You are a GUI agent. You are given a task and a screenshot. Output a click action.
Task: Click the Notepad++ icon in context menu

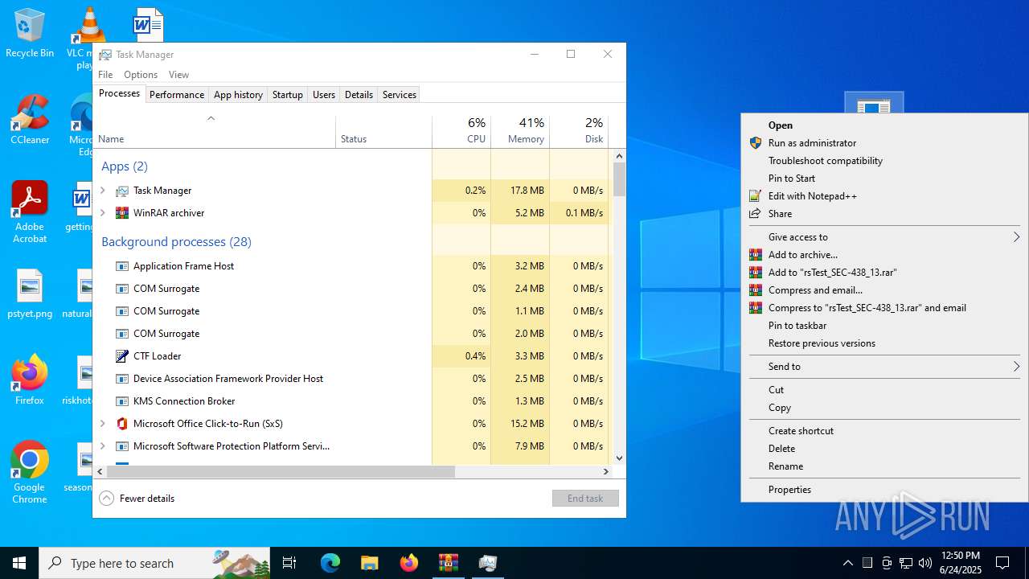(x=755, y=196)
